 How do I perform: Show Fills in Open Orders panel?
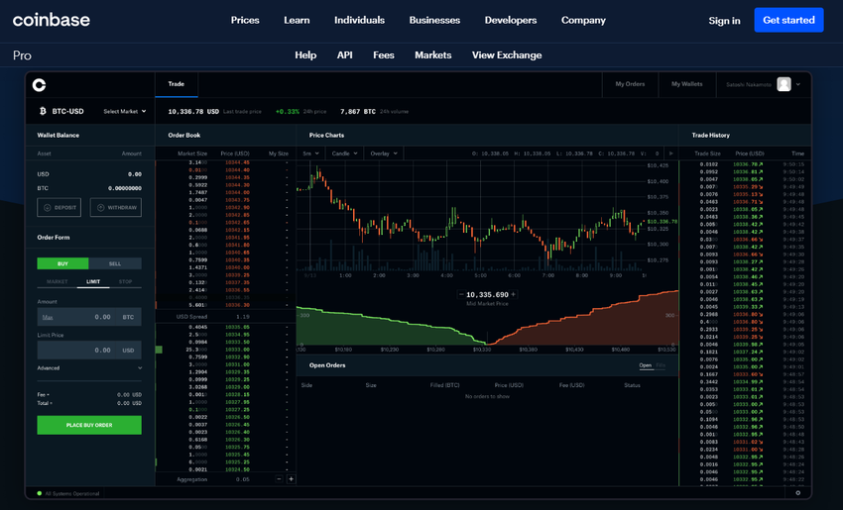pyautogui.click(x=661, y=365)
